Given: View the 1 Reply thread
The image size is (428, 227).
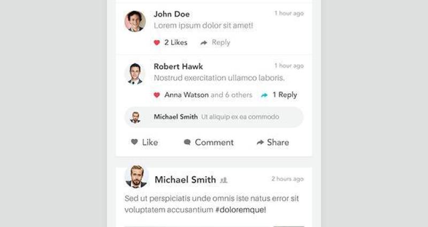Looking at the screenshot, I should pos(285,95).
